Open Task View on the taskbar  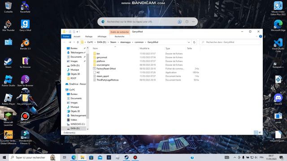[65, 157]
